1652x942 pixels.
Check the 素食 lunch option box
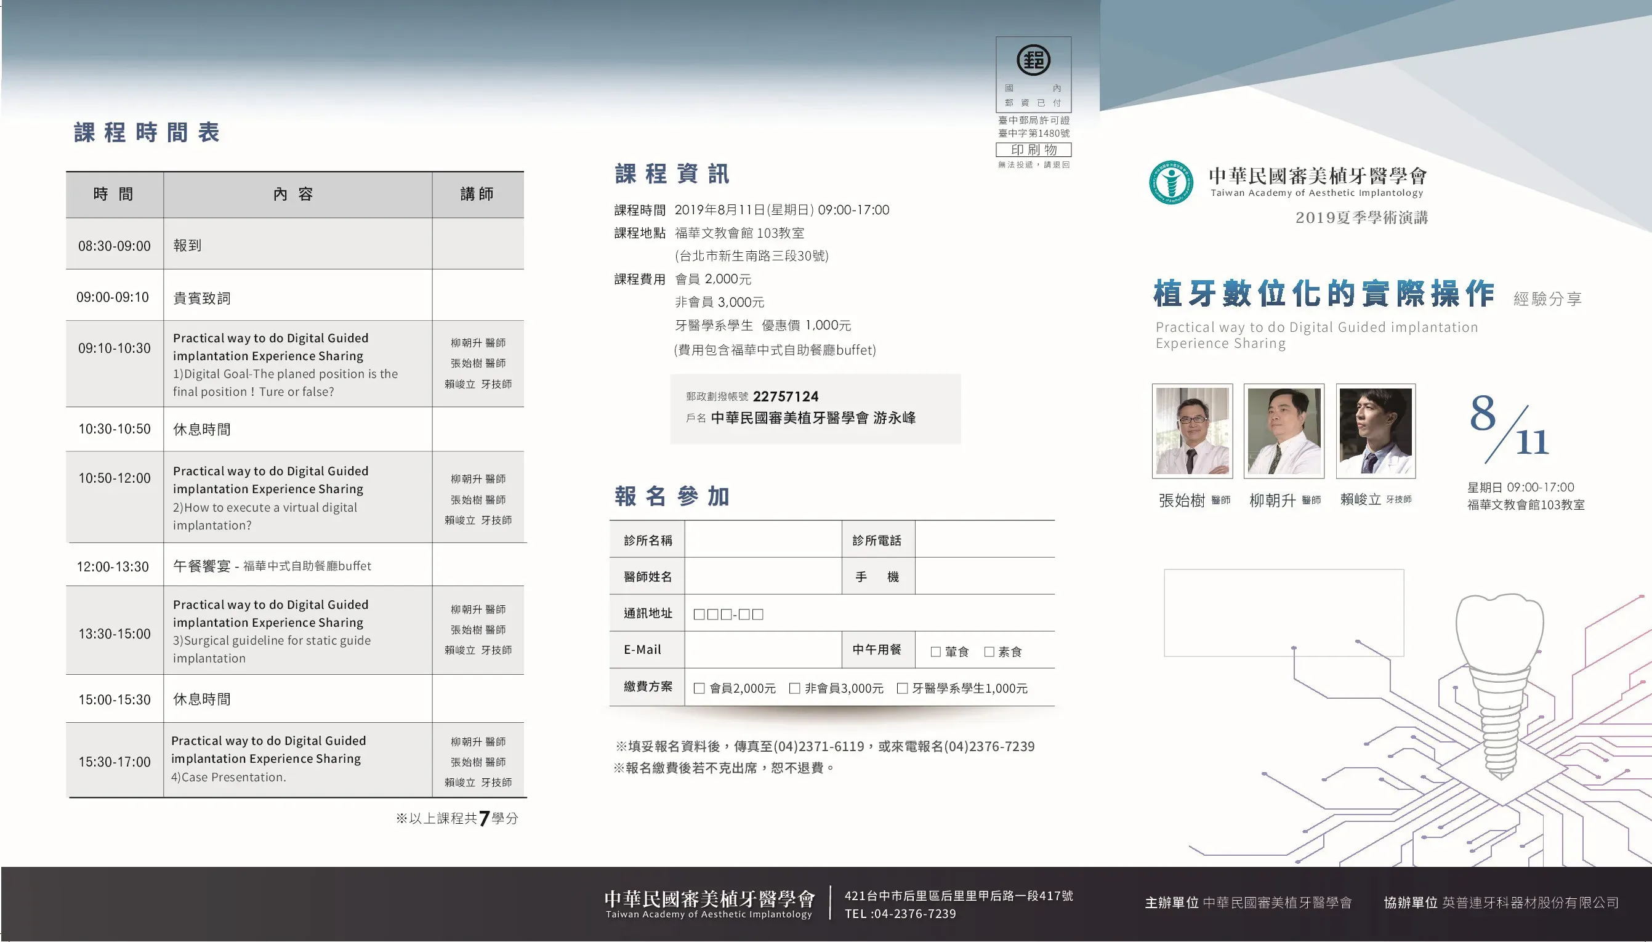point(989,651)
